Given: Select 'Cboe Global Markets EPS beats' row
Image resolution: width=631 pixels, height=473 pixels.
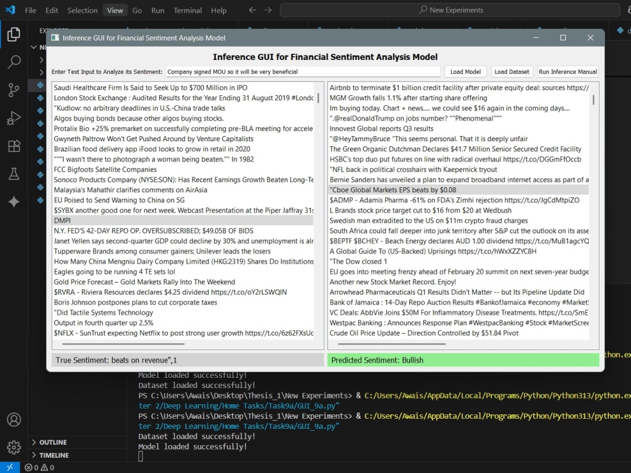Looking at the screenshot, I should coord(459,190).
